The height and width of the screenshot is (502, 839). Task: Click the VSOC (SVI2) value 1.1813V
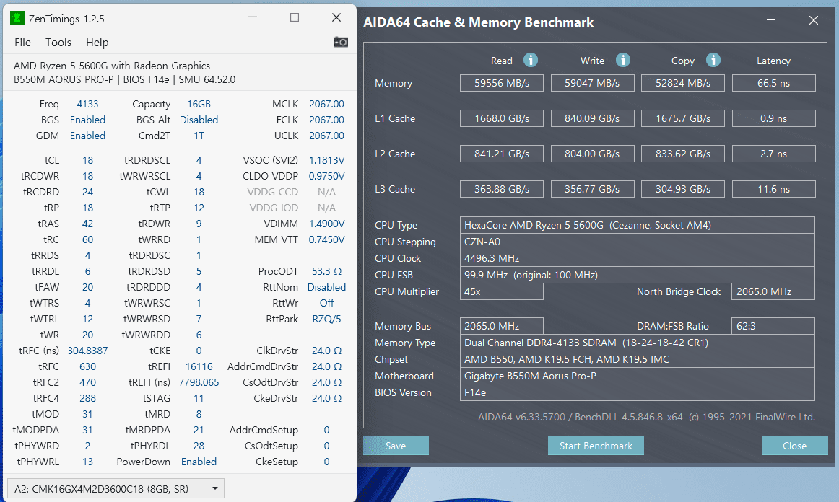[x=326, y=160]
